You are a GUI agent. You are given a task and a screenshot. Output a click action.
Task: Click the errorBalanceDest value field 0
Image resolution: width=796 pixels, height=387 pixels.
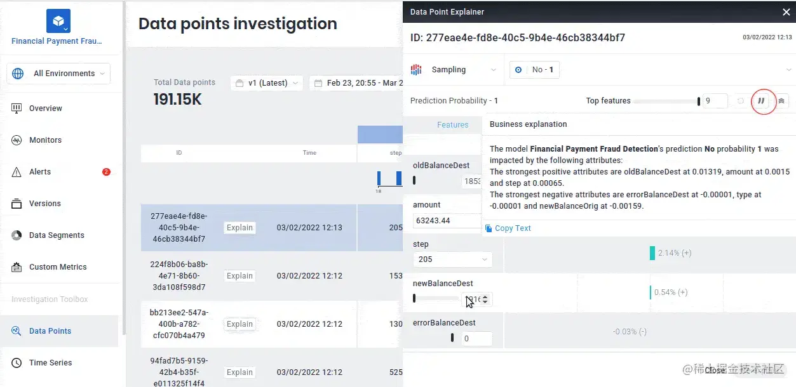[x=476, y=339]
